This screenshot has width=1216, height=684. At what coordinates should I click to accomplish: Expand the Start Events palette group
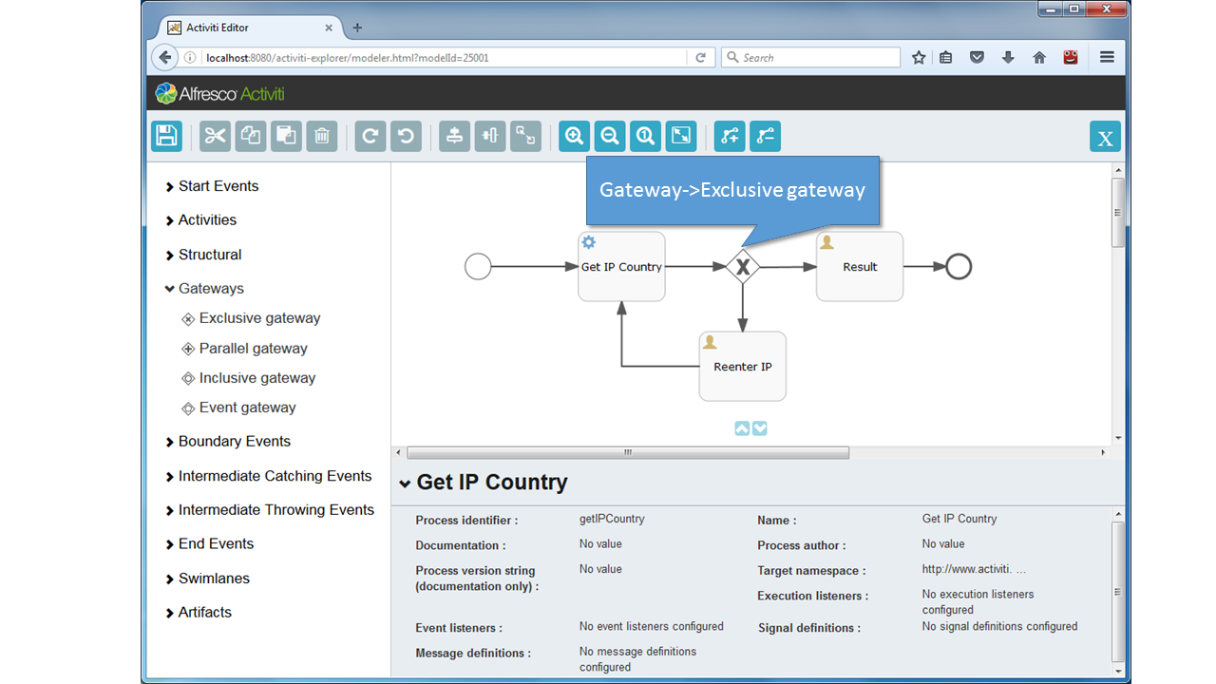pos(212,186)
